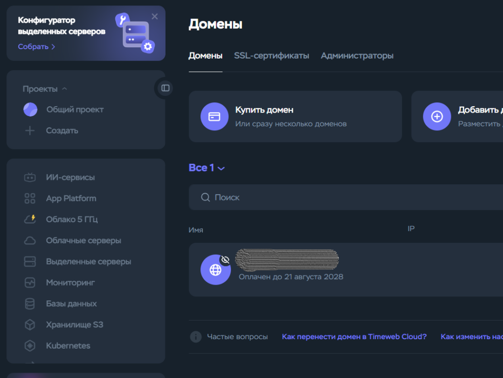
Task: Open Kubernetes menu item
Action: tap(68, 346)
